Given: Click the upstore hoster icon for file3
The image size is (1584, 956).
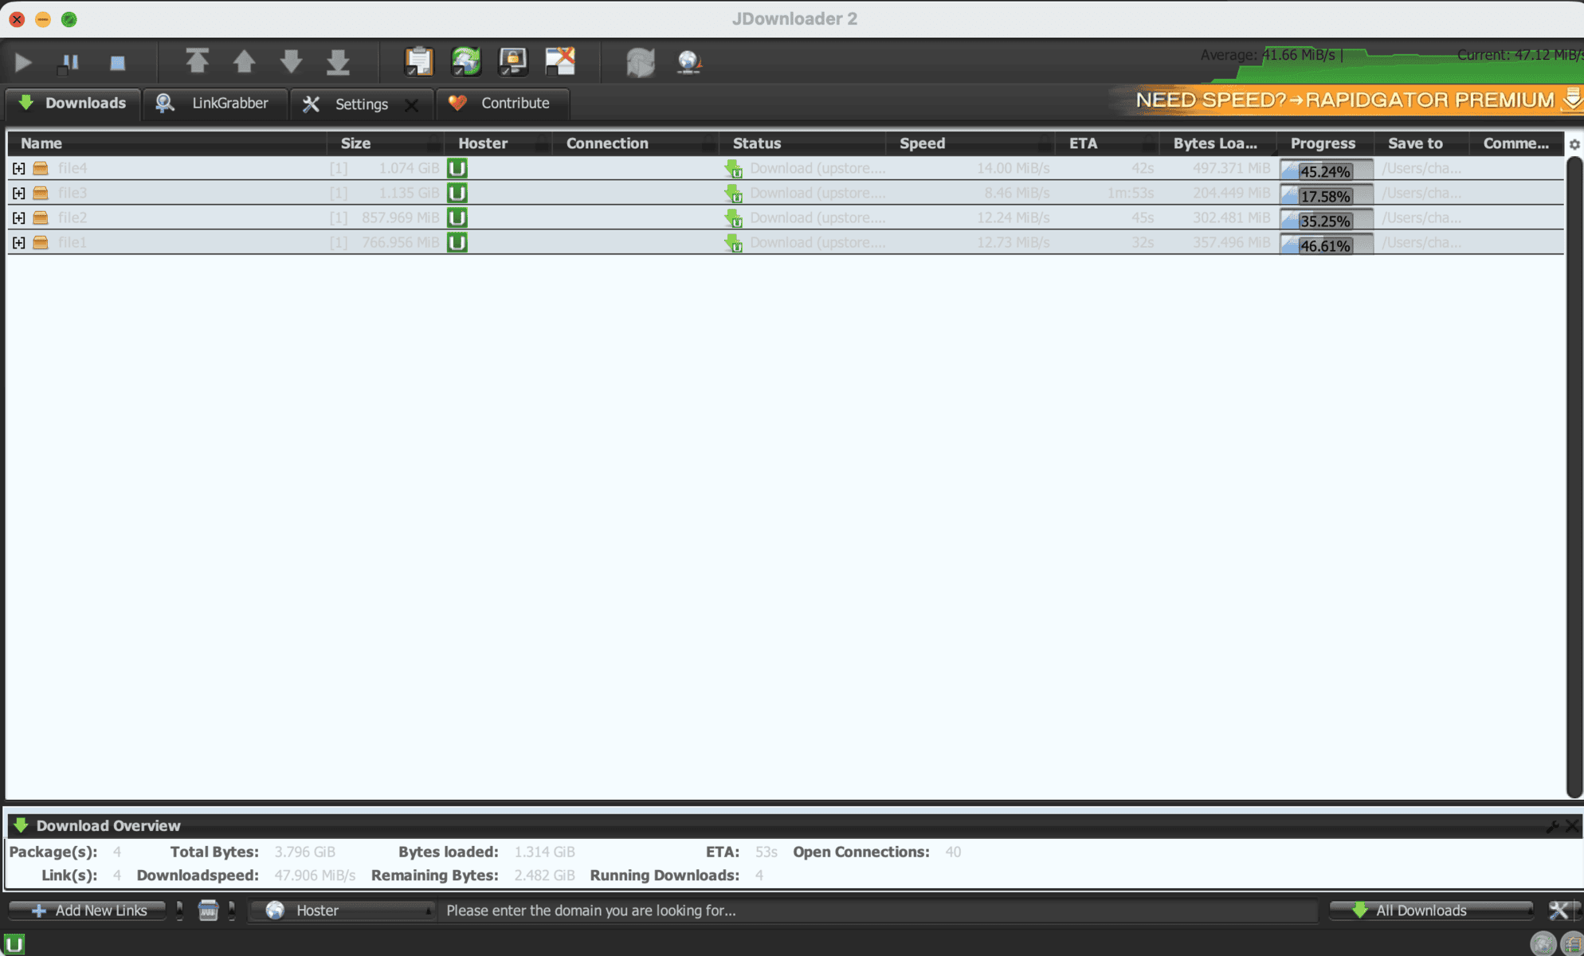Looking at the screenshot, I should pos(457,193).
